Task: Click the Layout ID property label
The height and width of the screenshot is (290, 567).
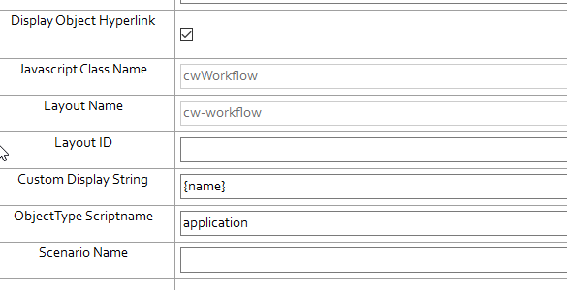Action: (83, 143)
